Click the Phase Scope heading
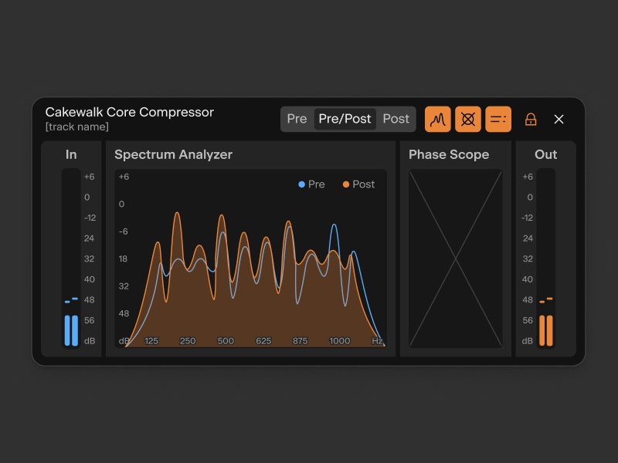The height and width of the screenshot is (463, 618). pos(449,154)
